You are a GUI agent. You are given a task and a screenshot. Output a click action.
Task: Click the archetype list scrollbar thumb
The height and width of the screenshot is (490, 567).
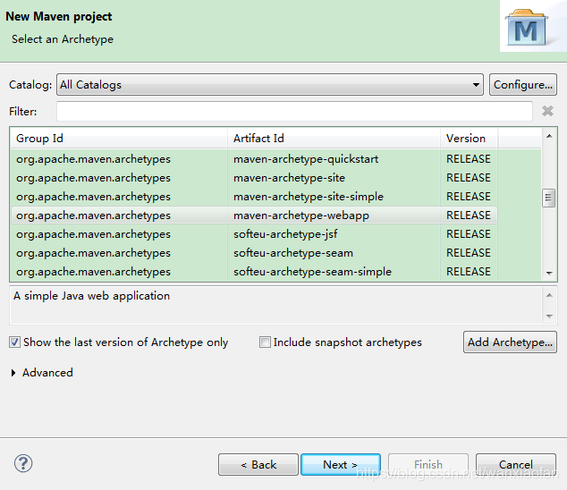pos(549,198)
